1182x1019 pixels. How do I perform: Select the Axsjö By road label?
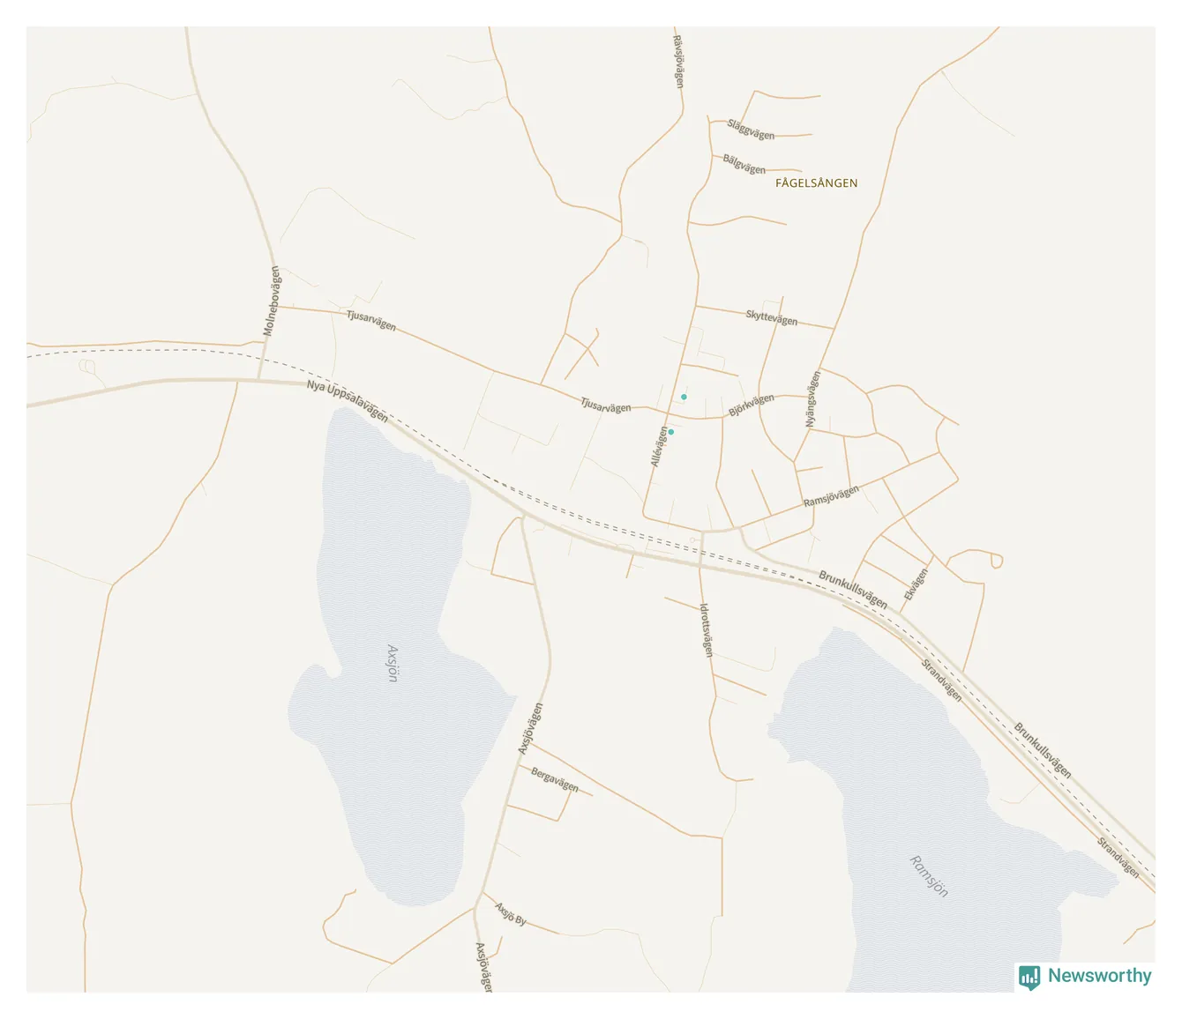[511, 914]
